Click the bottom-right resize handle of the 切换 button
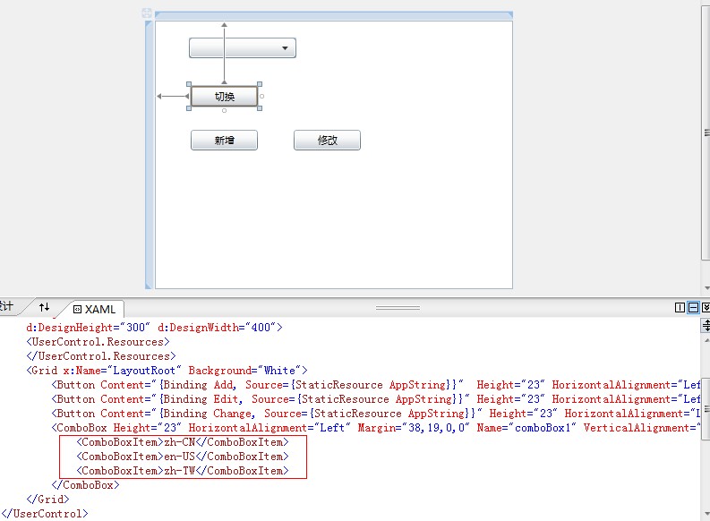 click(x=260, y=108)
